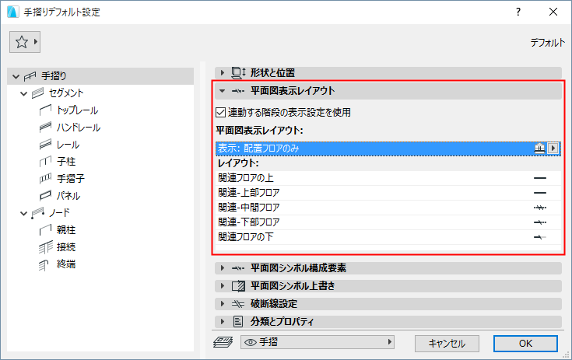The image size is (572, 360).
Task: Click the 手摺り railing icon at tree root
Action: coord(30,76)
